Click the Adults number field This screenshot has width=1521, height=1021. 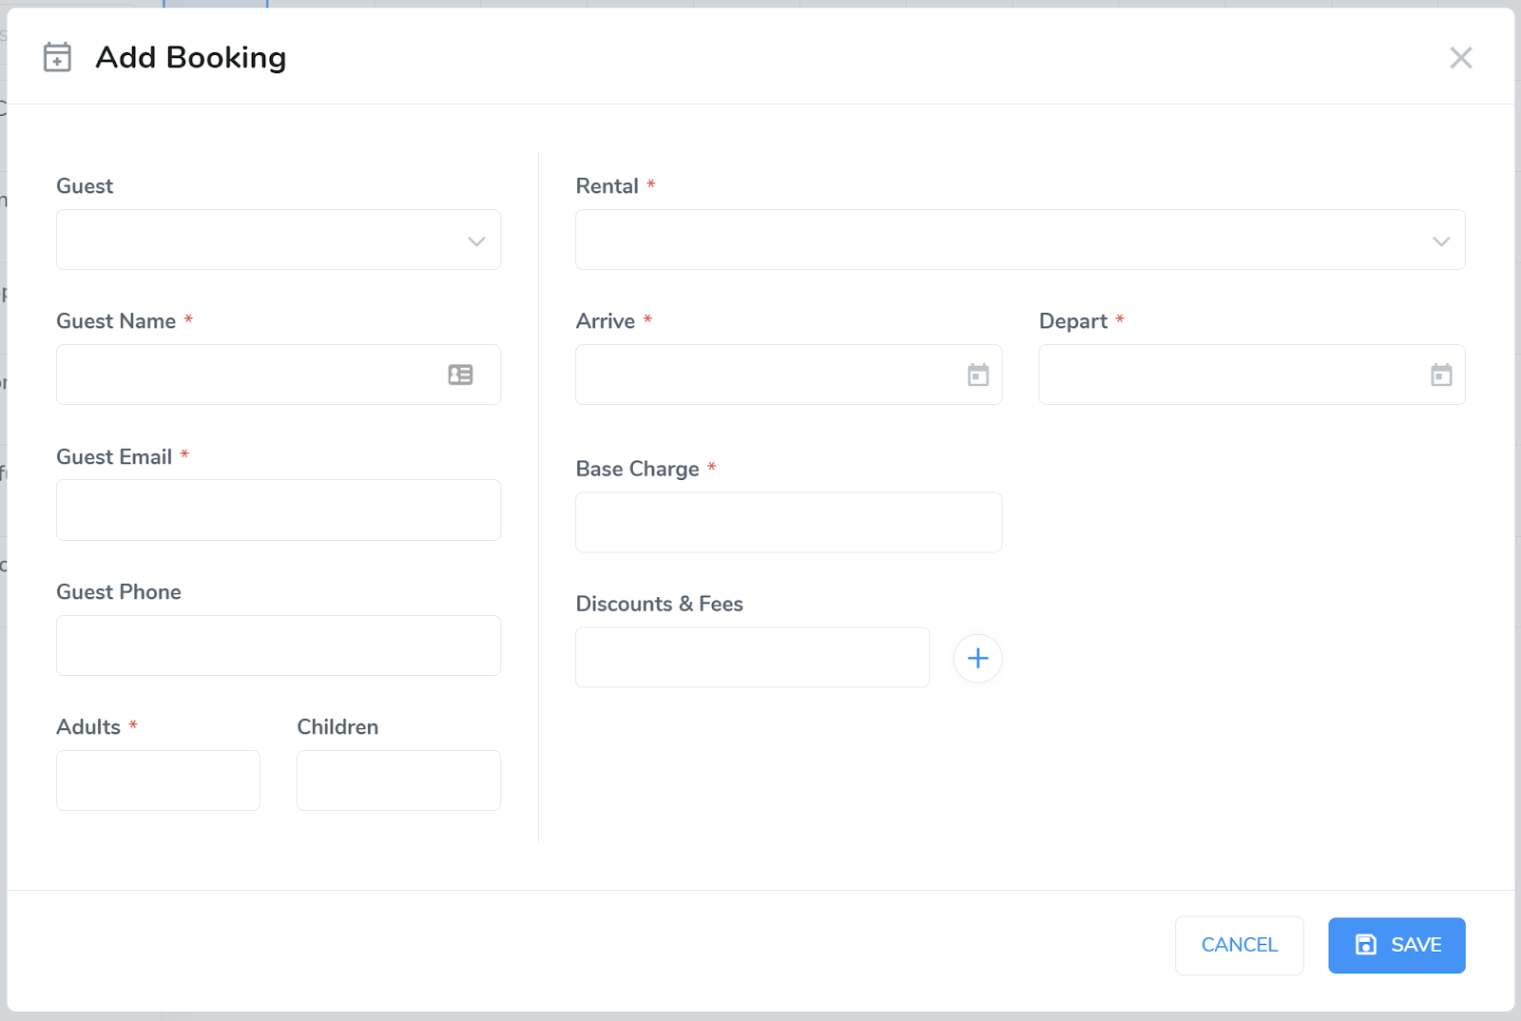click(x=158, y=780)
